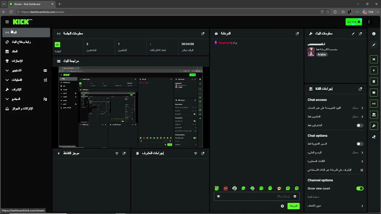This screenshot has height=214, width=381.
Task: Click the three-dots icon at right rail bottom
Action: coord(374,137)
